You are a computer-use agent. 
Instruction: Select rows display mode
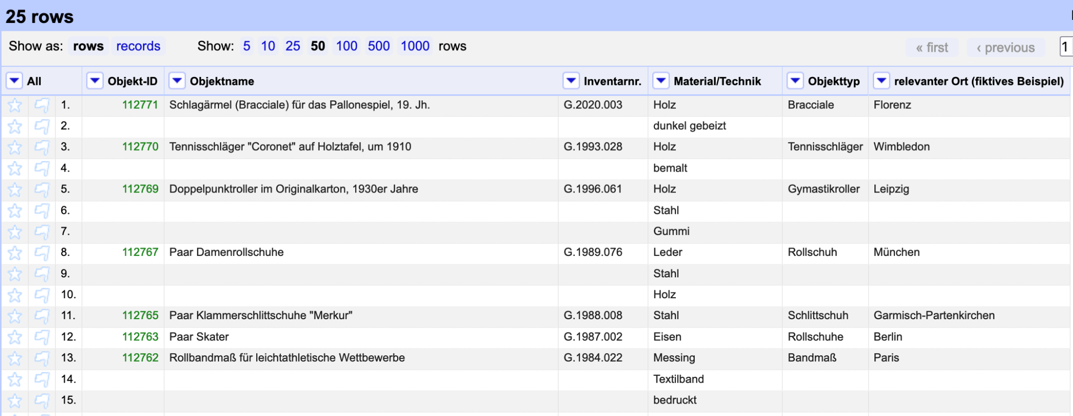coord(88,46)
